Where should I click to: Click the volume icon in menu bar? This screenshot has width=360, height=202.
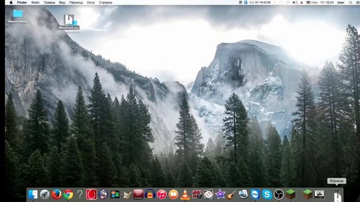(295, 2)
